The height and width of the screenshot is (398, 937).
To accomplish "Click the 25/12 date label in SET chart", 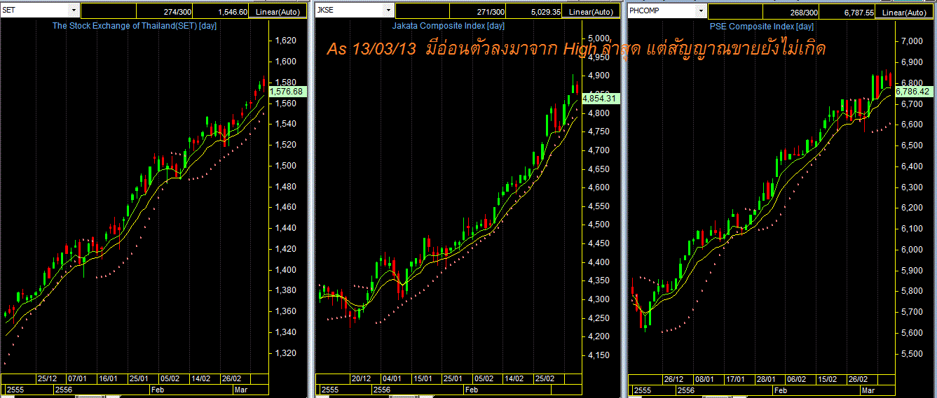I will [47, 378].
